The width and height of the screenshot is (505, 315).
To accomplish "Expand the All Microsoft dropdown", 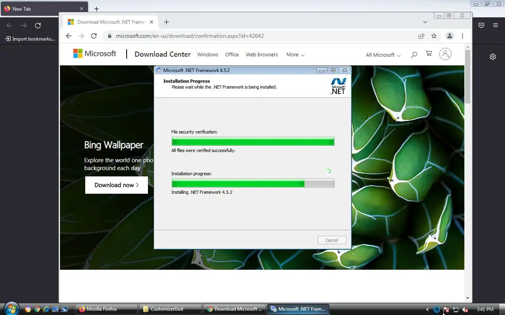I will (383, 55).
